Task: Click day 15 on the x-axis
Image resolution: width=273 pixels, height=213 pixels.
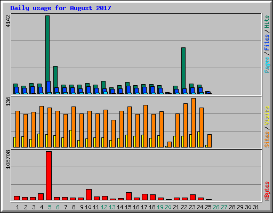Action: click(128, 207)
